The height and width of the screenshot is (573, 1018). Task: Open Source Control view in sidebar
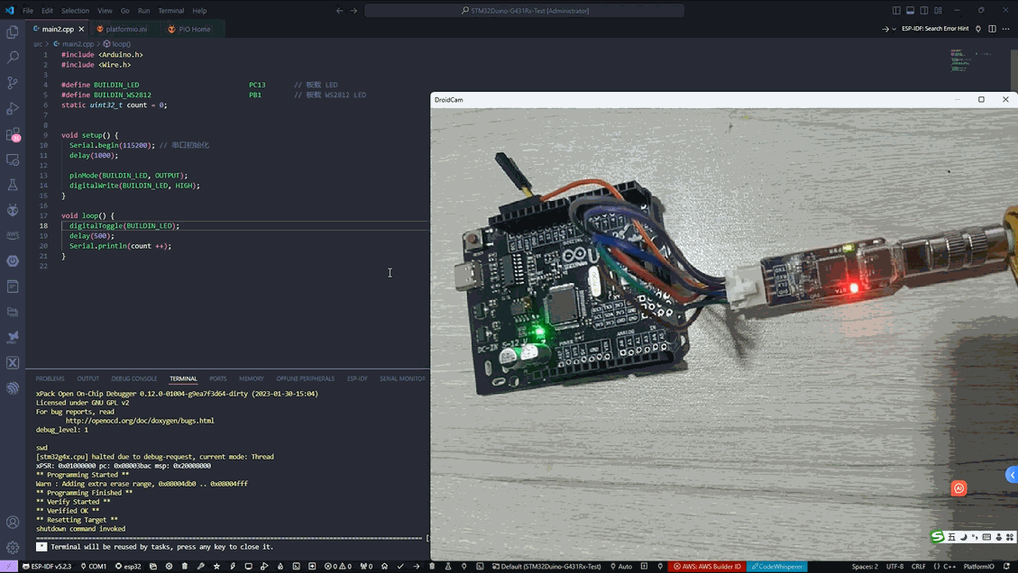(13, 83)
